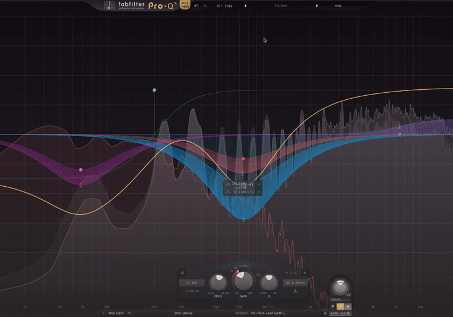Click the Q 1.000 value in band popup
The image size is (453, 317).
pos(240,192)
